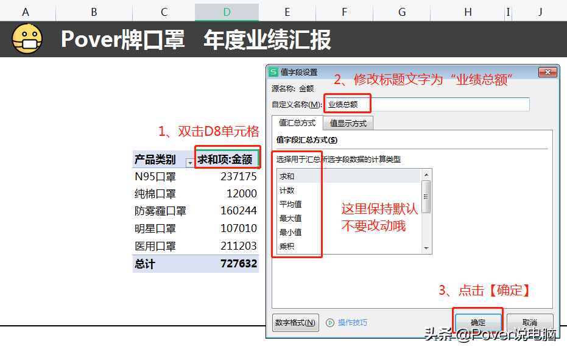Close the 值字段设置 dialog
This screenshot has height=352, width=567.
548,72
